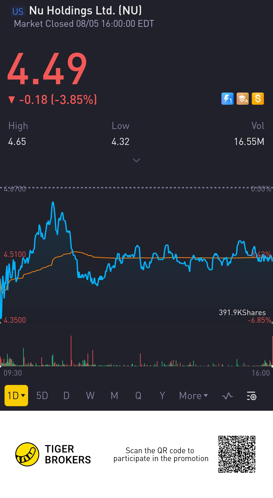Tap the 4.3500 price axis label
The width and height of the screenshot is (273, 498).
15,320
